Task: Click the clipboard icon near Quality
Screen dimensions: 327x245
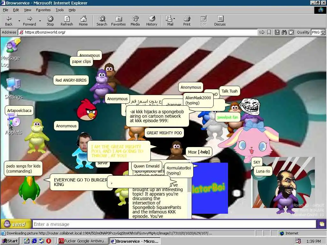Action: (291, 32)
